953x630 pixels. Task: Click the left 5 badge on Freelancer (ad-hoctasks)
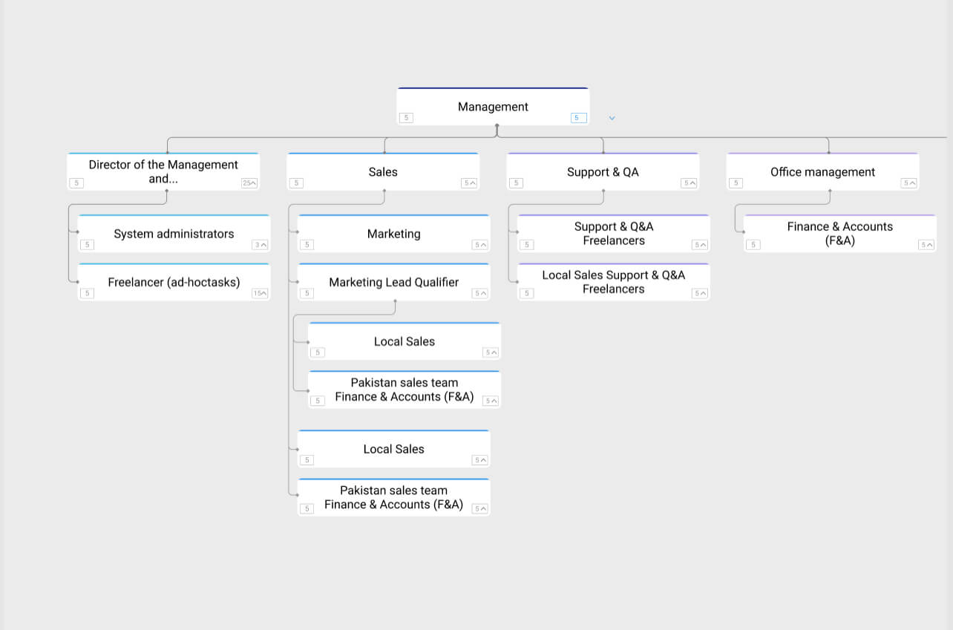tap(87, 293)
